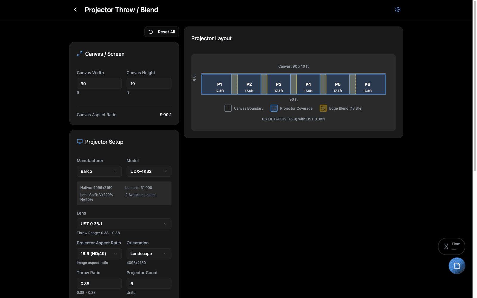The width and height of the screenshot is (477, 298).
Task: Click the page vertical scrollbar
Action: [475, 86]
